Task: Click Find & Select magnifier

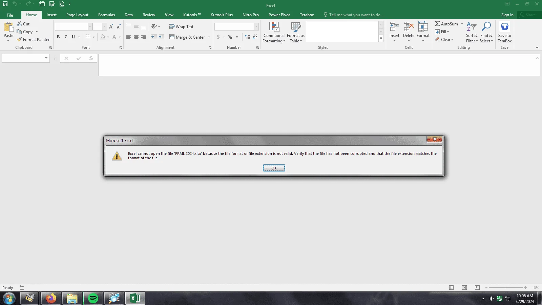Action: pyautogui.click(x=486, y=27)
